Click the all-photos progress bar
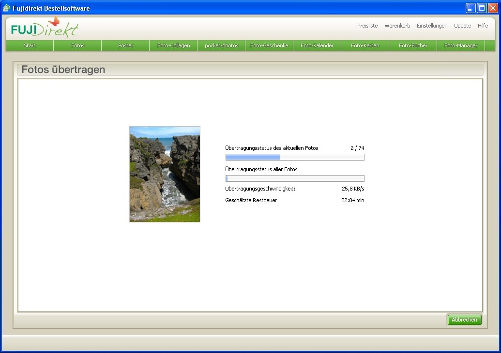The width and height of the screenshot is (501, 353). (x=295, y=178)
